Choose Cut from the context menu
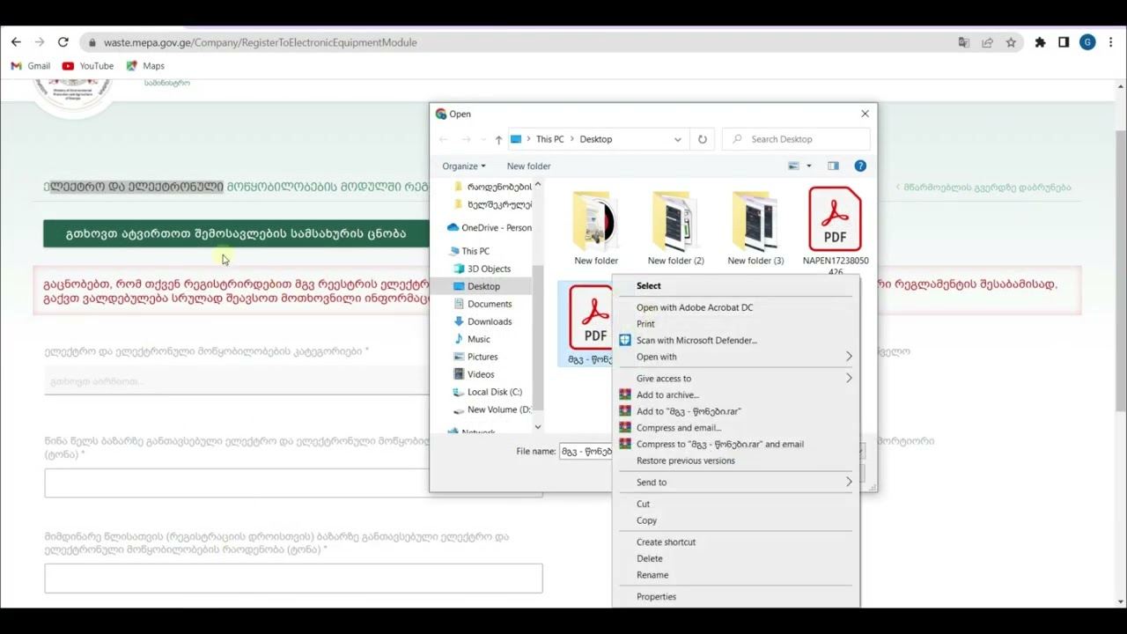This screenshot has height=634, width=1127. pos(643,505)
